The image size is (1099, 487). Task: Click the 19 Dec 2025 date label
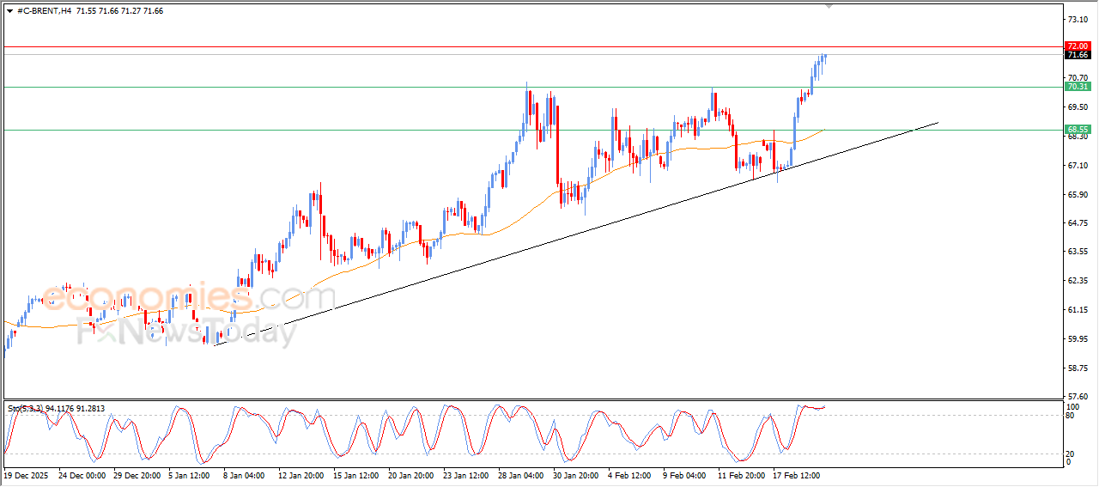[x=27, y=474]
